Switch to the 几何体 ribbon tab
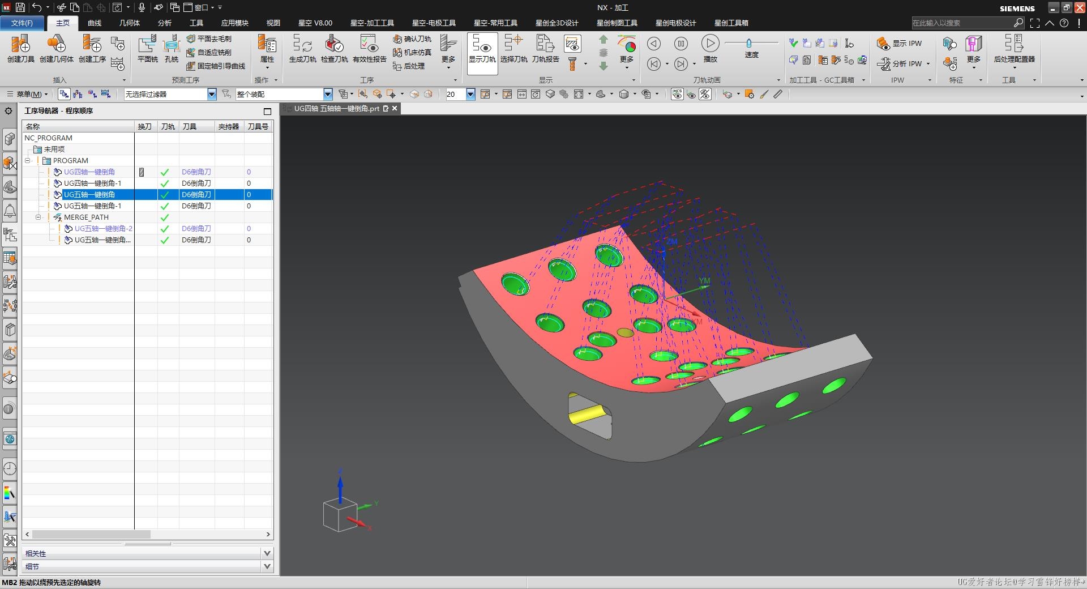Image resolution: width=1087 pixels, height=589 pixels. [130, 23]
